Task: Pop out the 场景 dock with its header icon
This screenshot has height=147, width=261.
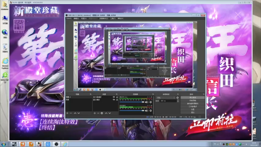Action: tap(91, 94)
